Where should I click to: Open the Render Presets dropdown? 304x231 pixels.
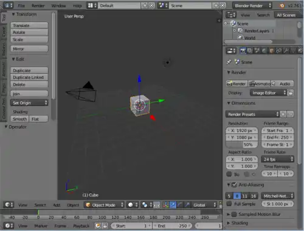coord(252,114)
